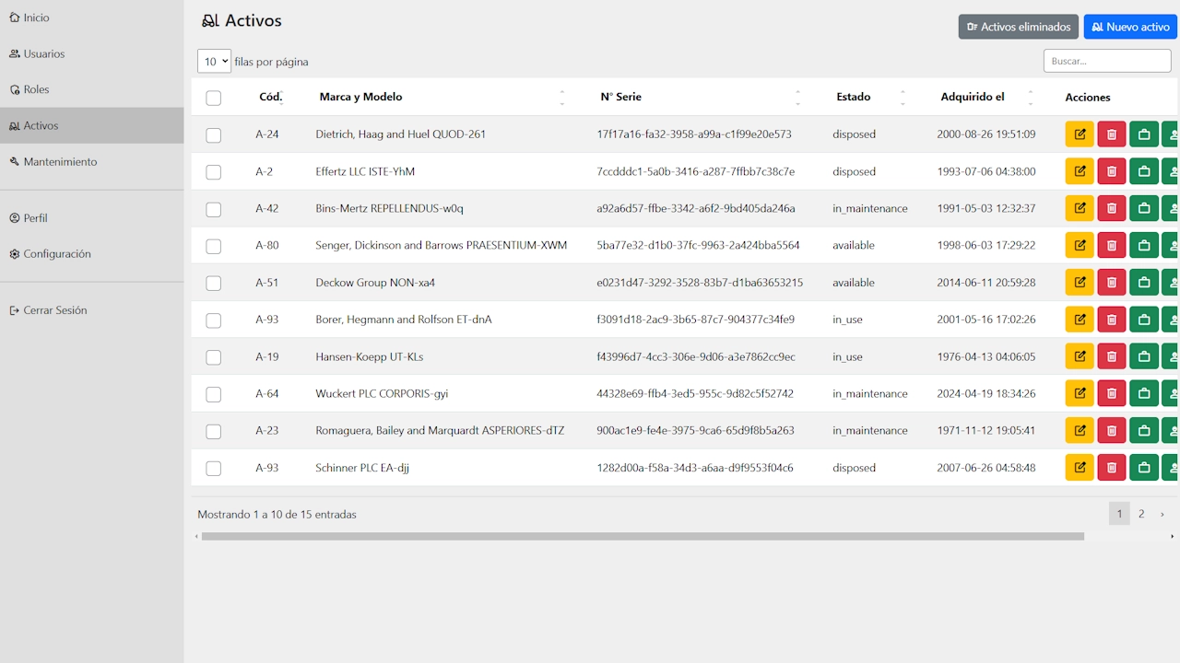Image resolution: width=1180 pixels, height=663 pixels.
Task: Edit the Schinner PLC EA-djj asset
Action: click(1079, 468)
